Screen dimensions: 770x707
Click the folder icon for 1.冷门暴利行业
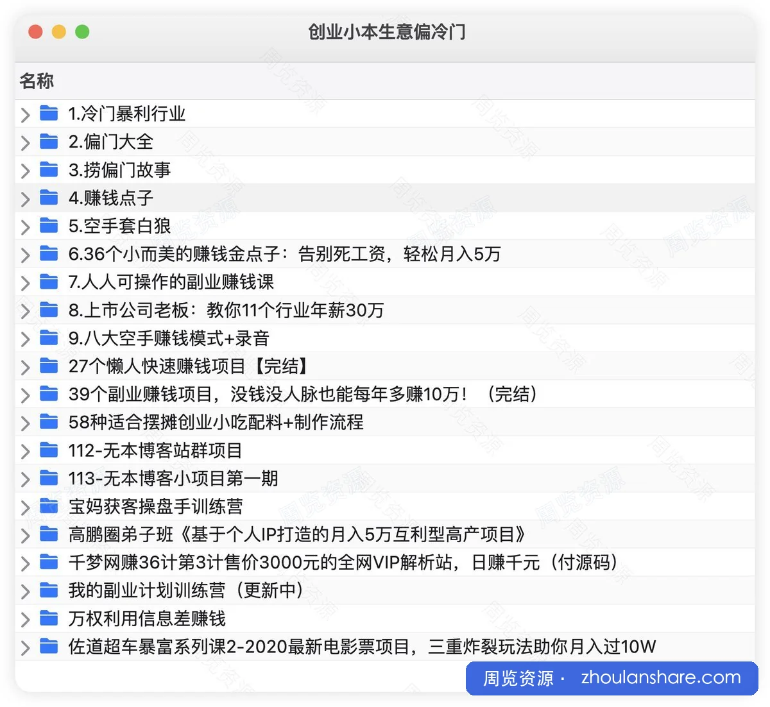tap(49, 114)
